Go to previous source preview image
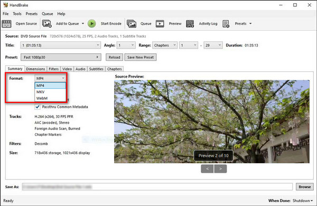 tap(207, 168)
